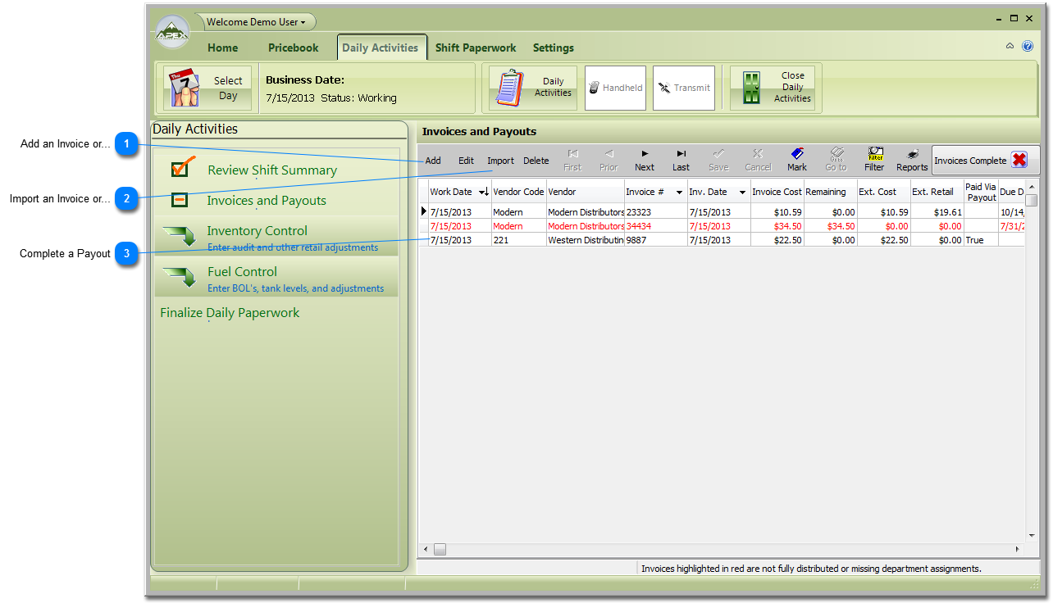The width and height of the screenshot is (1053, 603).
Task: Switch to the Shift Paperwork tab
Action: (476, 48)
